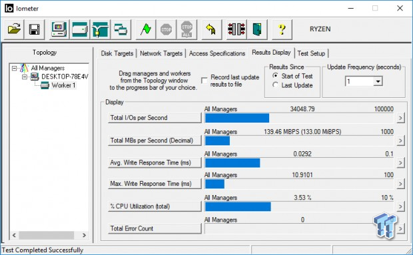This screenshot has width=413, height=255.
Task: Select the Results Display tab
Action: (271, 53)
